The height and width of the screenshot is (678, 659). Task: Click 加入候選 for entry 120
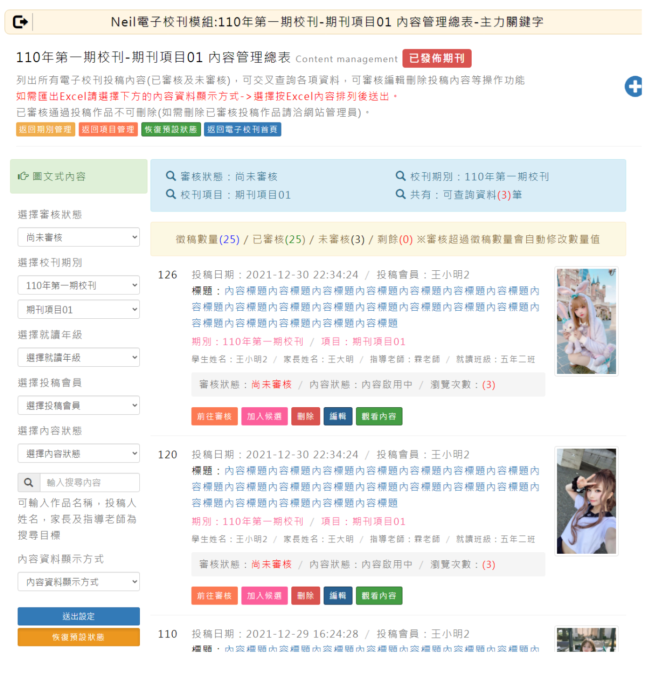coord(264,596)
